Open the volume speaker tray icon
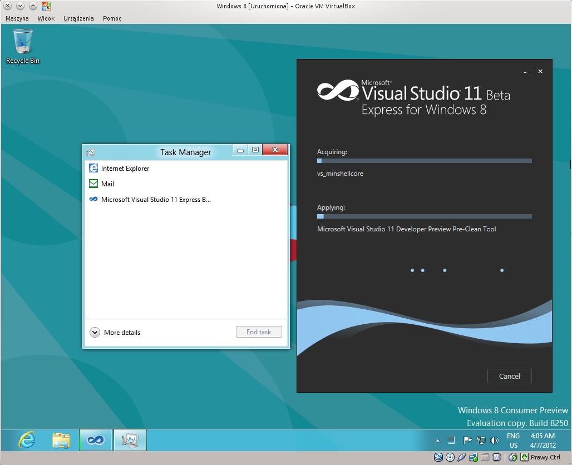 (x=495, y=441)
